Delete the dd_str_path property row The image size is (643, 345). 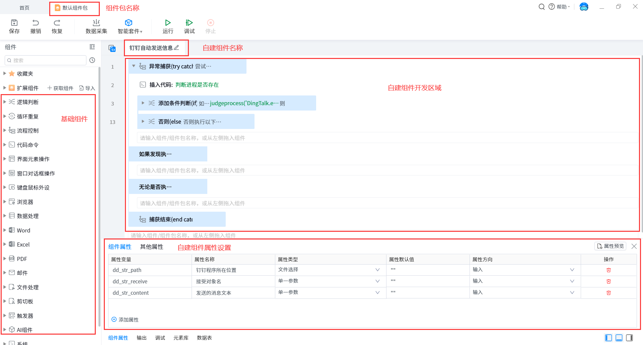pos(609,270)
